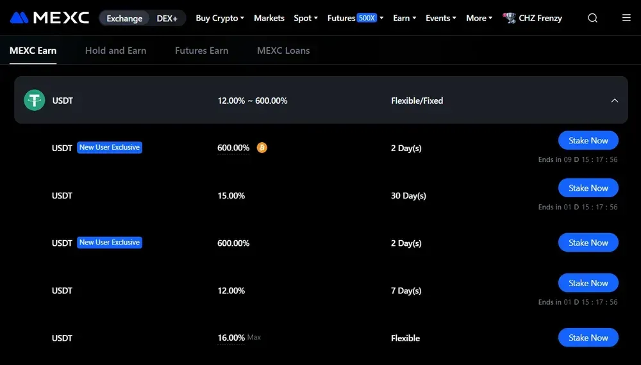The width and height of the screenshot is (641, 365).
Task: Click New User Exclusive badge in third row
Action: point(110,243)
